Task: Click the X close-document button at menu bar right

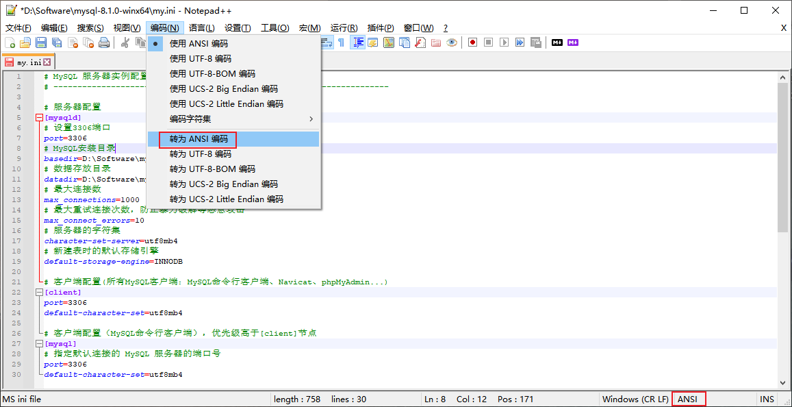Action: tap(783, 28)
